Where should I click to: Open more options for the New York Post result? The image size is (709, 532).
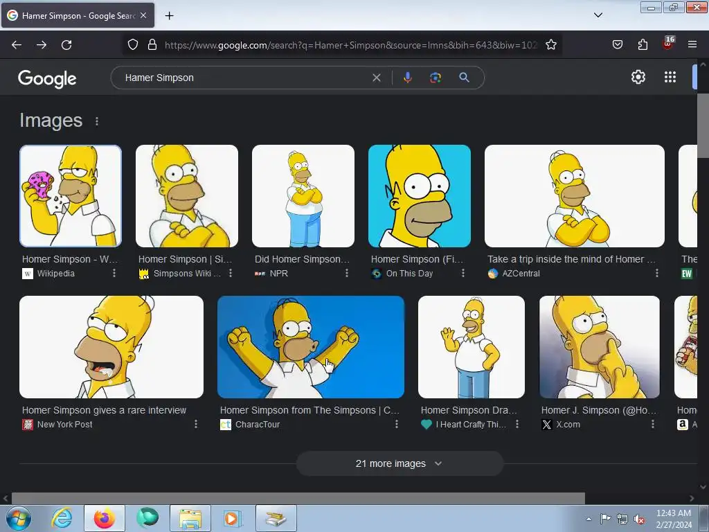point(196,425)
